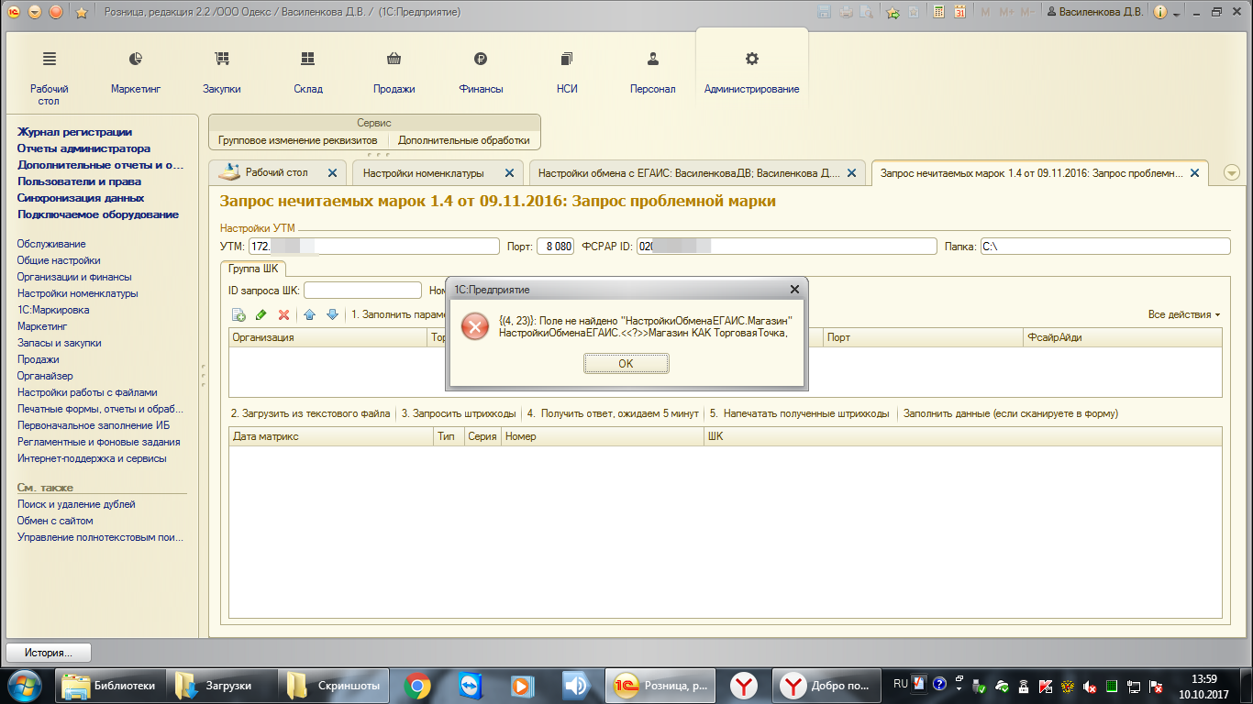Click the Дата матрикс column header

pos(331,436)
